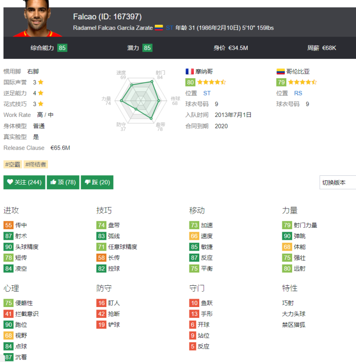Click the star next to 逆足能力
The height and width of the screenshot is (362, 356).
tap(41, 93)
